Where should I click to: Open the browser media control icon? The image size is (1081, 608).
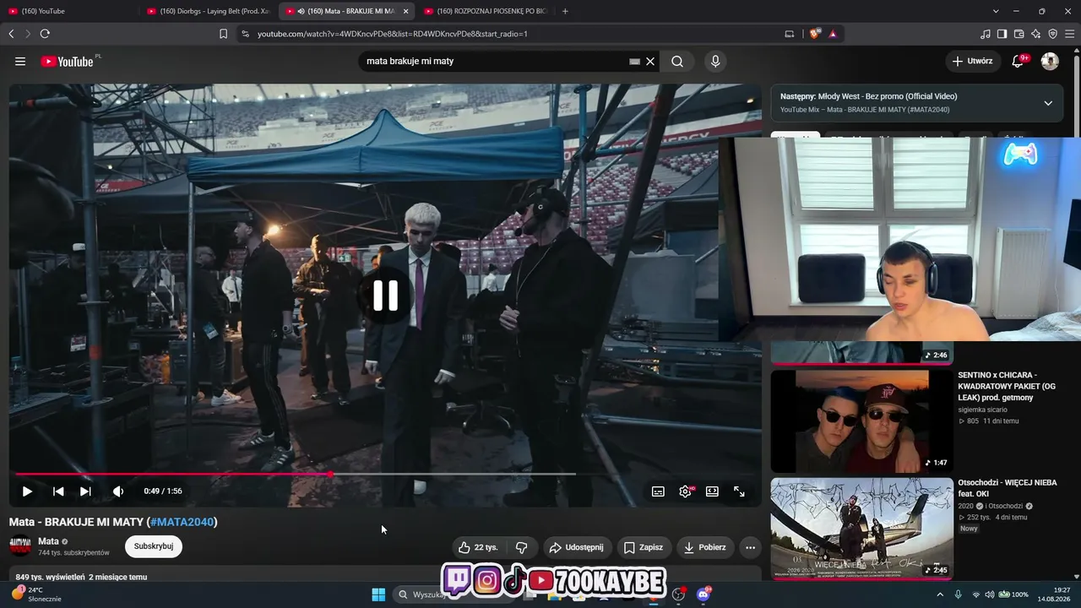click(x=986, y=34)
